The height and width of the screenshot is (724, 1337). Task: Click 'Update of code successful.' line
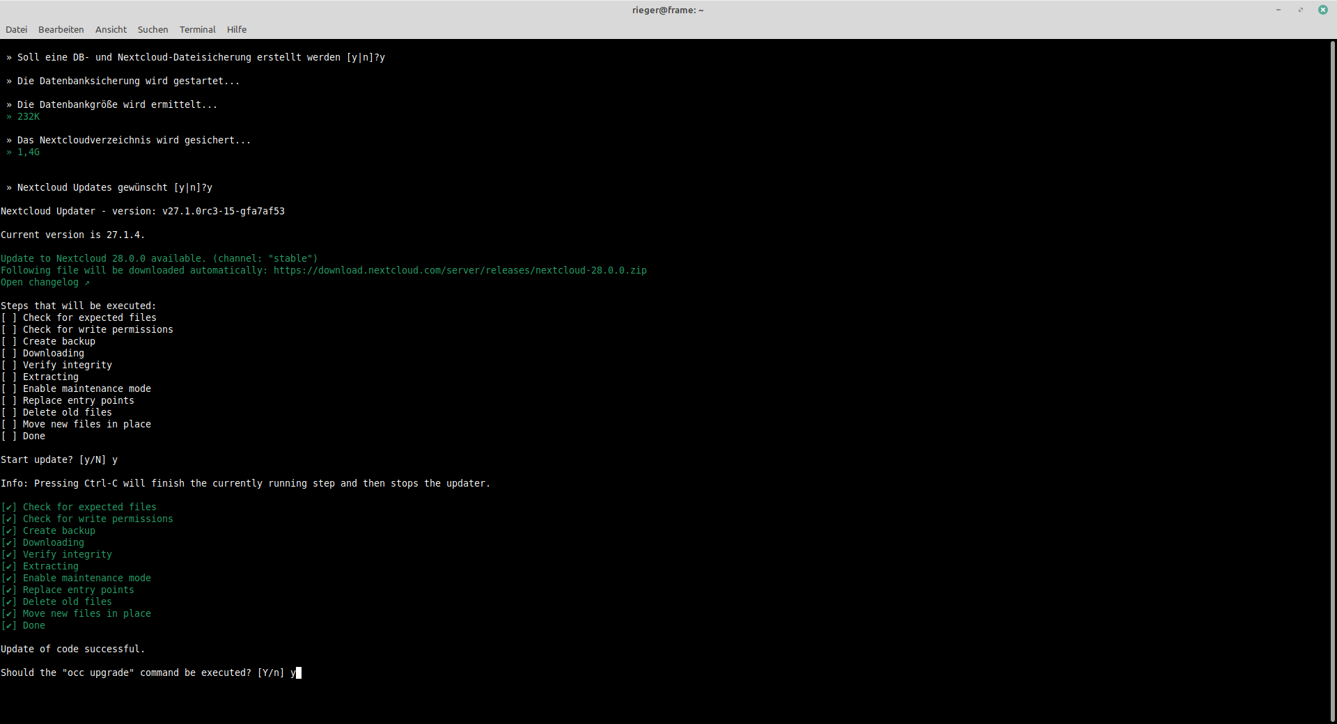point(73,649)
